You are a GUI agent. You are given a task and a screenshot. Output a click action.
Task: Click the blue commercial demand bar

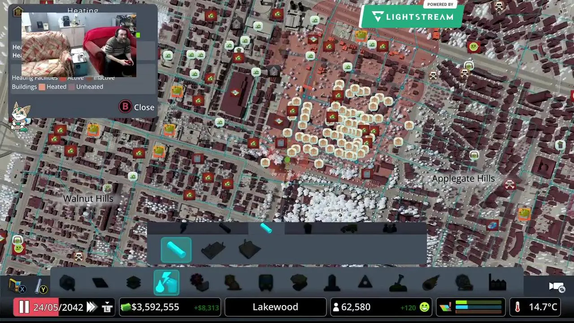[x=478, y=307]
